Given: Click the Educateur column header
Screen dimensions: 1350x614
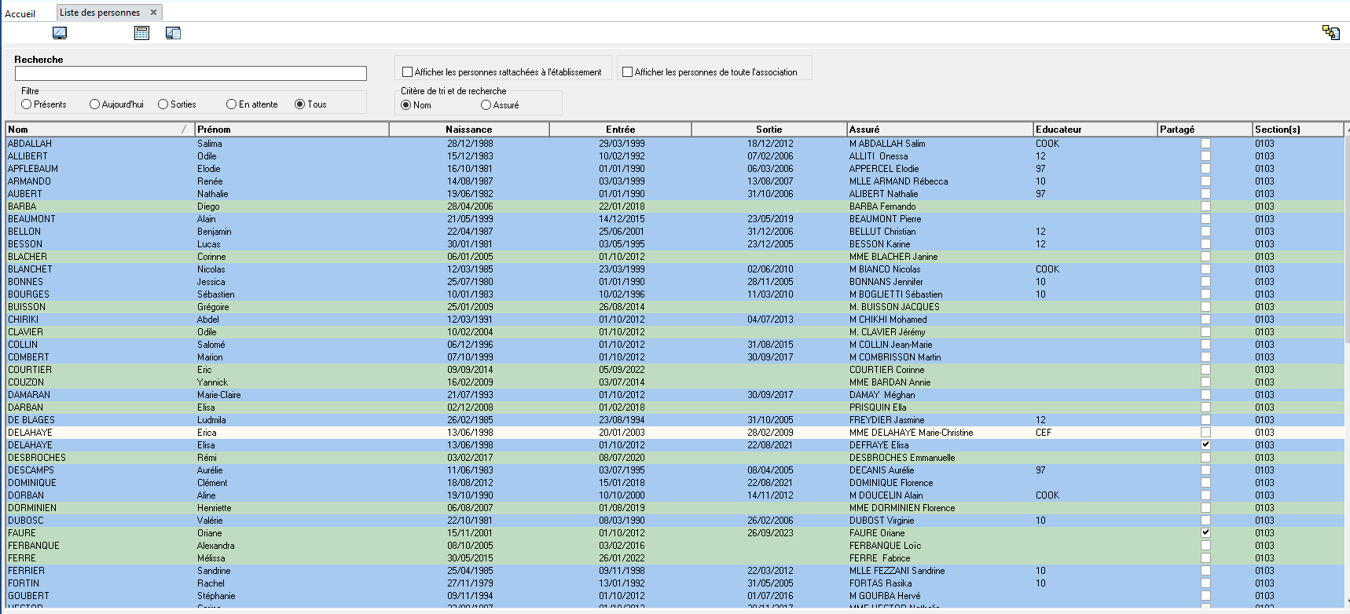Looking at the screenshot, I should tap(1095, 130).
